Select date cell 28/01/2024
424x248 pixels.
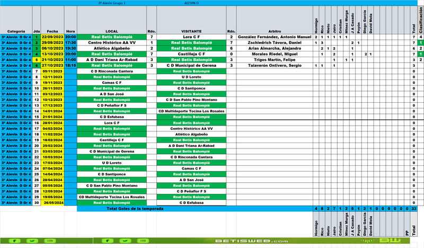52,123
